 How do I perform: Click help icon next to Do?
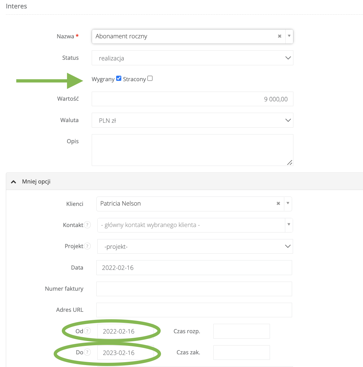87,352
